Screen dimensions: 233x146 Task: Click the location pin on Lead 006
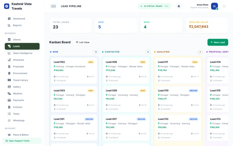[106, 66]
